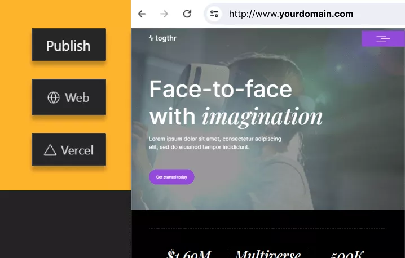The image size is (405, 258).
Task: Open the purple hamburger menu
Action: [x=383, y=39]
